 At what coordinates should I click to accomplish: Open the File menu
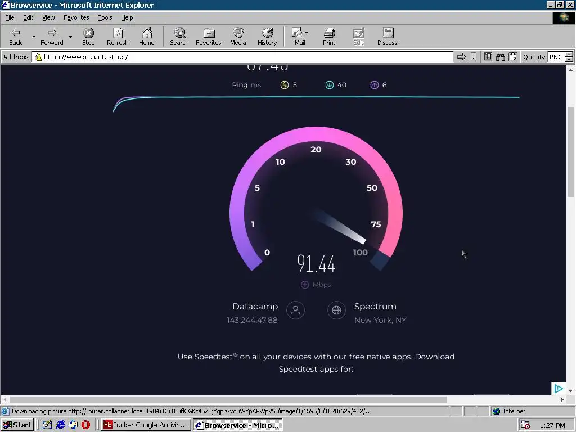(x=10, y=17)
